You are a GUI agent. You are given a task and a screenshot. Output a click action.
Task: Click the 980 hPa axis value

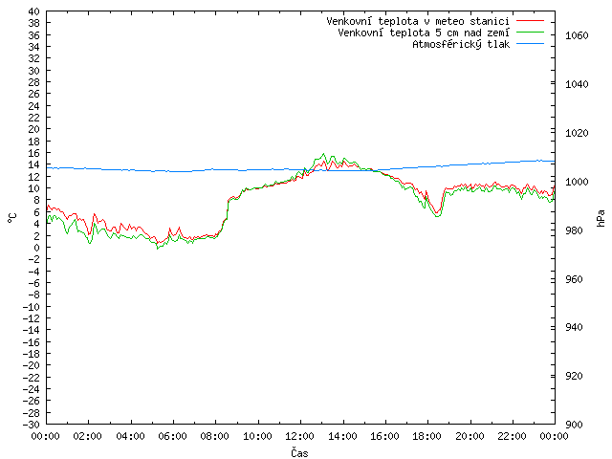(574, 230)
